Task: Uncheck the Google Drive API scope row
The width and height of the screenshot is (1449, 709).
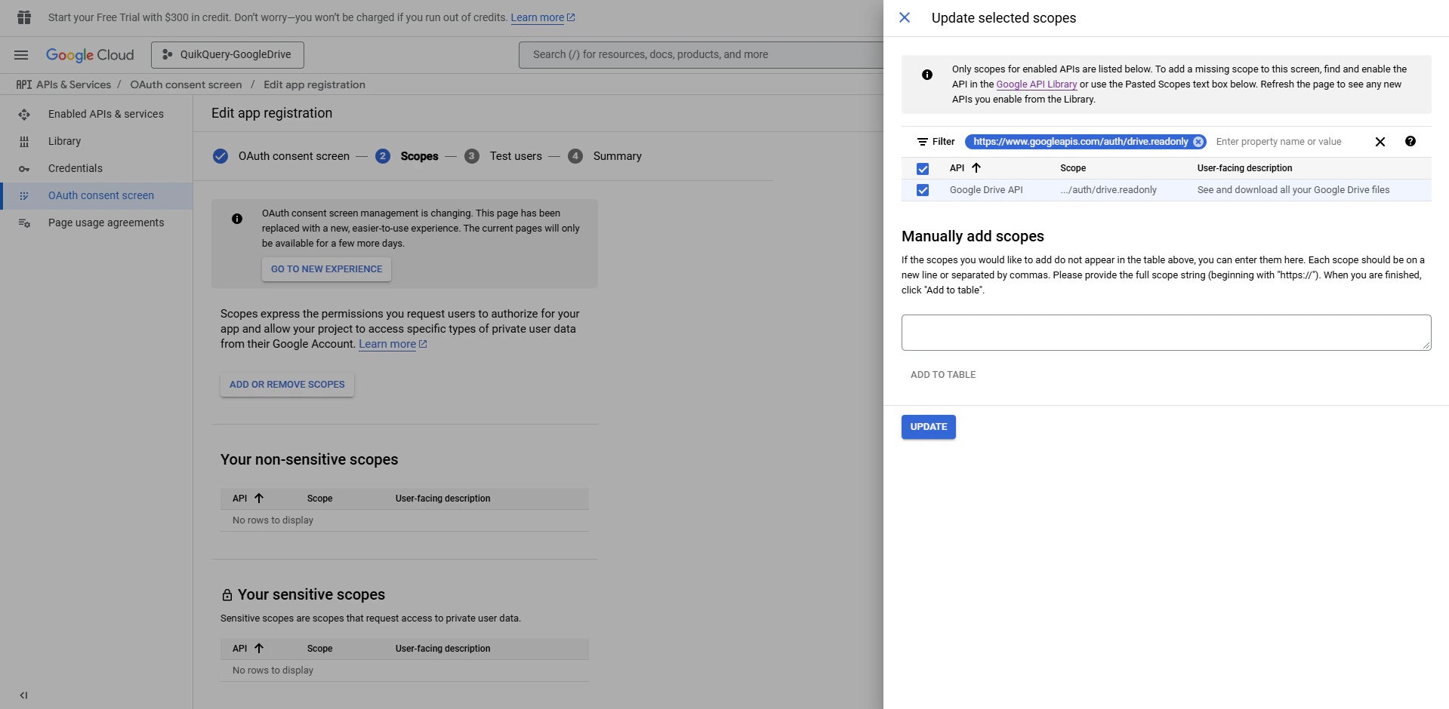Action: (923, 190)
